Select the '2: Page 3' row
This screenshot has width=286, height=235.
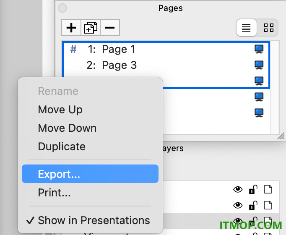(x=166, y=65)
